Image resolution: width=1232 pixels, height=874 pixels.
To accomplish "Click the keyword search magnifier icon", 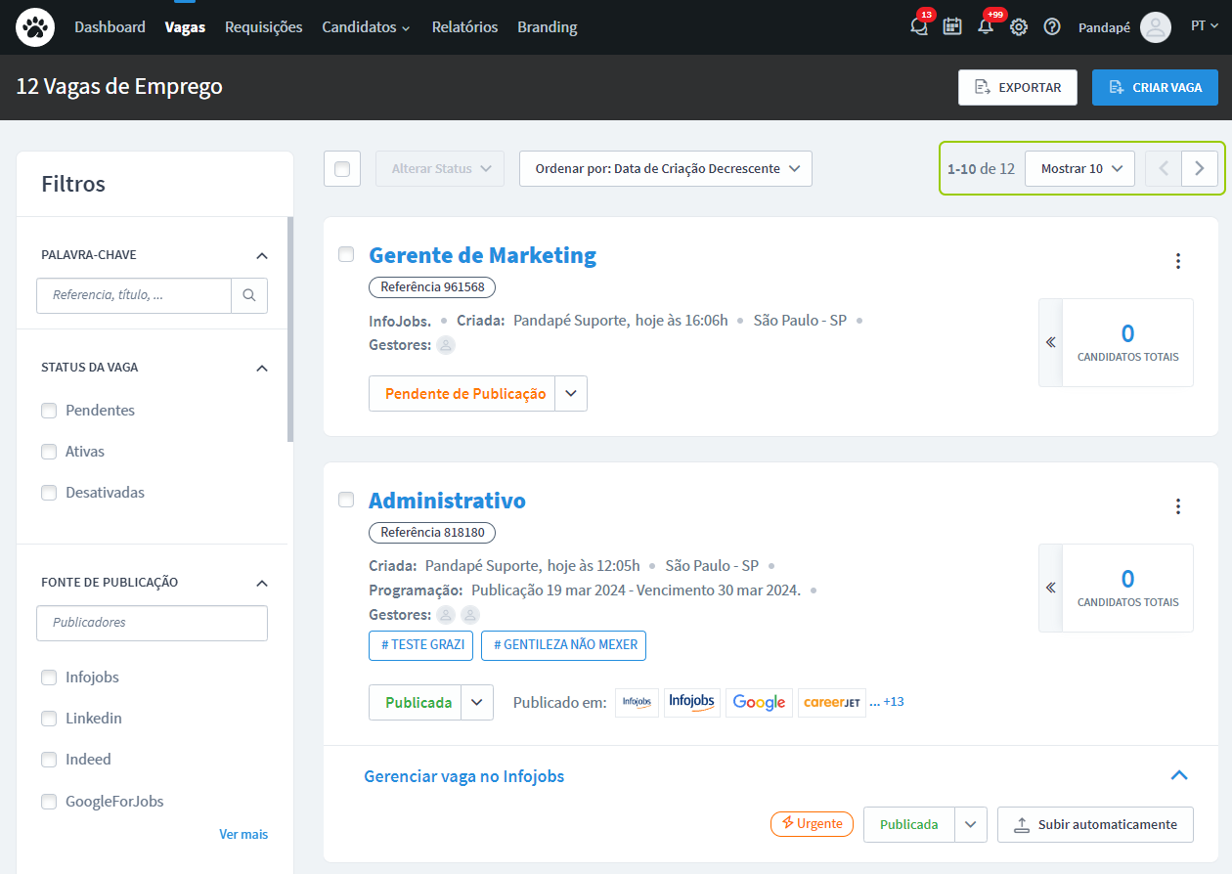I will point(249,295).
